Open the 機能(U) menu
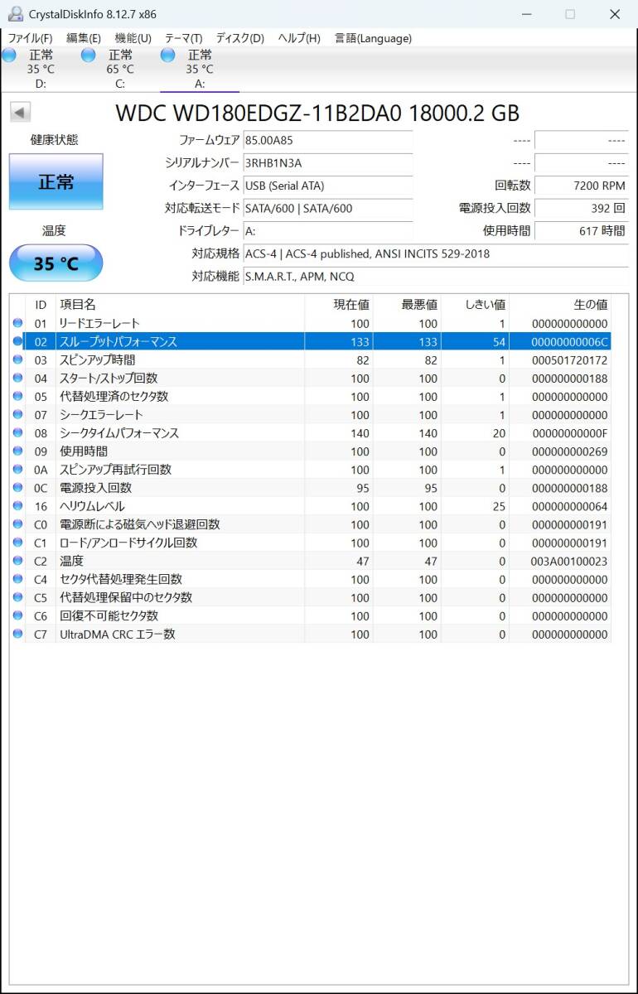This screenshot has height=994, width=638. click(x=133, y=38)
